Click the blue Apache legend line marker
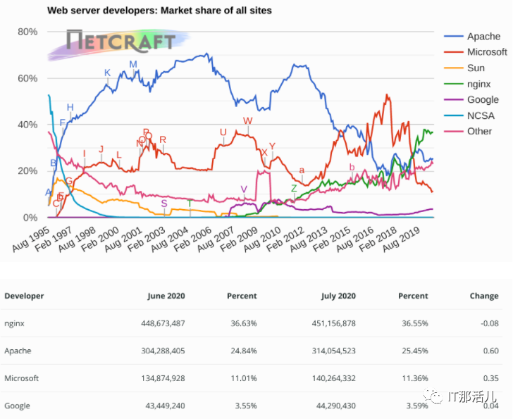Screen dimensions: 513x419 453,37
